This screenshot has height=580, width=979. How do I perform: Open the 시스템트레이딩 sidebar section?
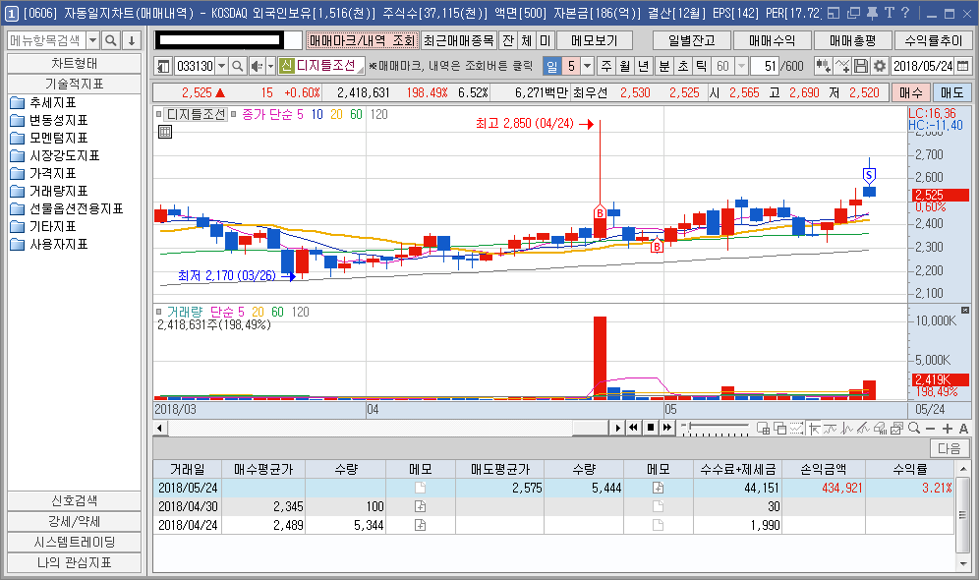pyautogui.click(x=75, y=542)
